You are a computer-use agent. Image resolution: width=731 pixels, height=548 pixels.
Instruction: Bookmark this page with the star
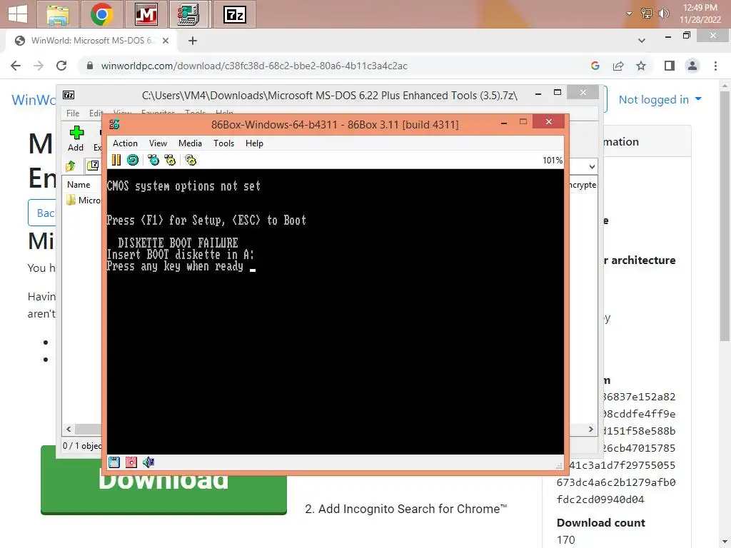coord(641,66)
